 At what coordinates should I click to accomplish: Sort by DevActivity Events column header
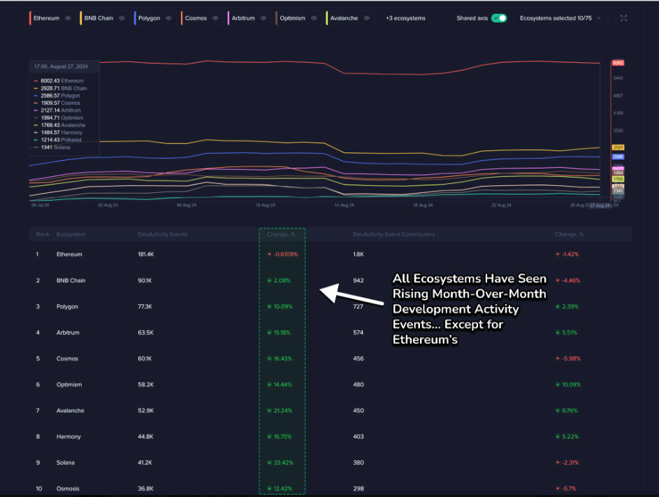163,234
